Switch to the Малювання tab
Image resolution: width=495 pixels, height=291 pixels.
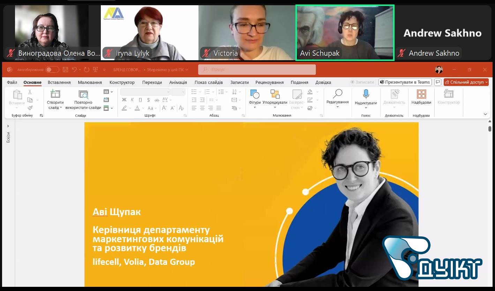coord(90,82)
